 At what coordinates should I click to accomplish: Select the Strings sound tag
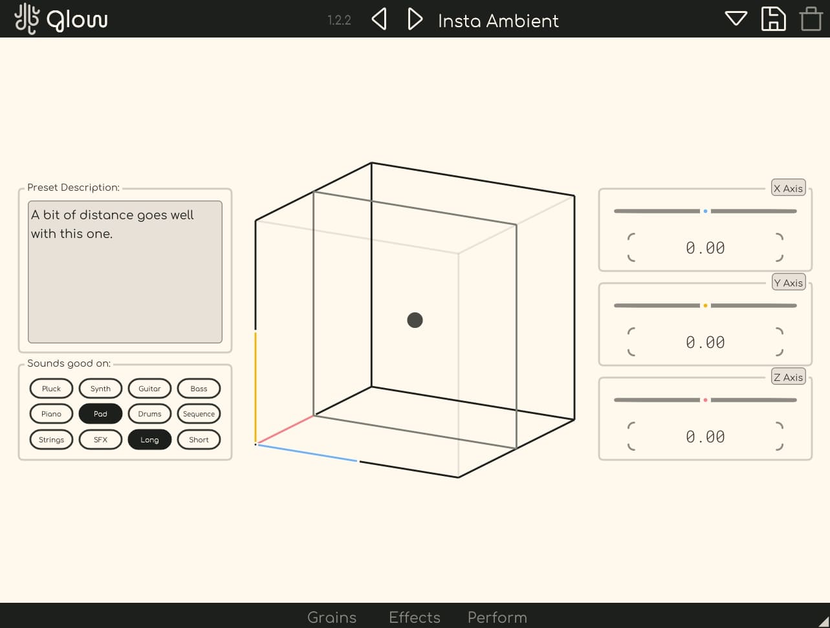tap(51, 439)
